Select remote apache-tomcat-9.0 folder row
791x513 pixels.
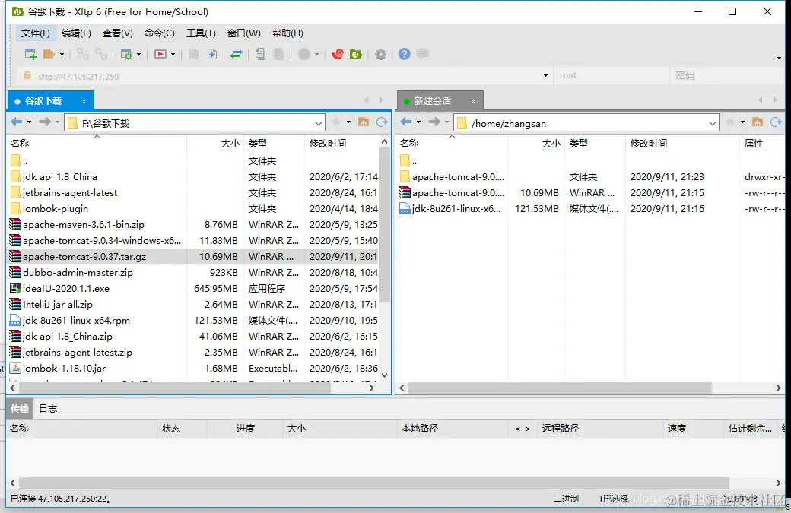(x=590, y=177)
